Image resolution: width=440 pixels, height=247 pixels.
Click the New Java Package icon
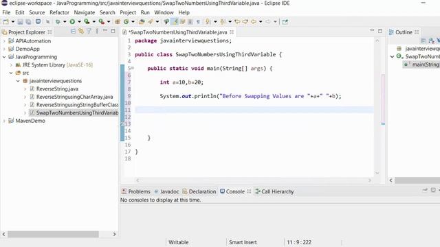118,21
